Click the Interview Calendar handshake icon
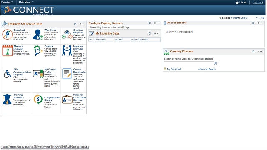 tap(67, 50)
